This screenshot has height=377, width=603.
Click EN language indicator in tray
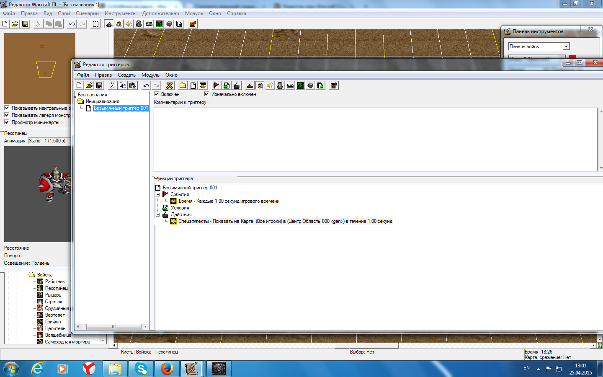(526, 368)
